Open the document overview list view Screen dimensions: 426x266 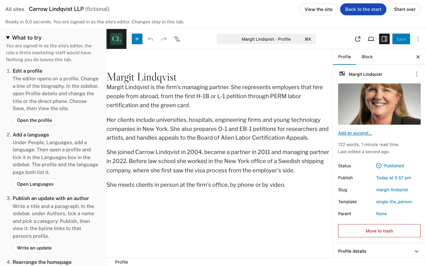pos(177,39)
